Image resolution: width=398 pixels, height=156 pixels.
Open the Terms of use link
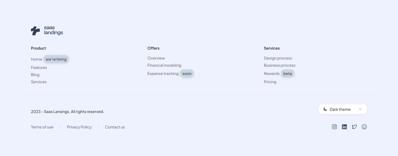point(42,127)
